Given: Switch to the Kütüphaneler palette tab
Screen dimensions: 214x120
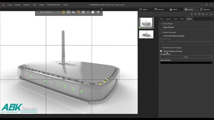Looking at the screenshot, I should pyautogui.click(x=205, y=9).
